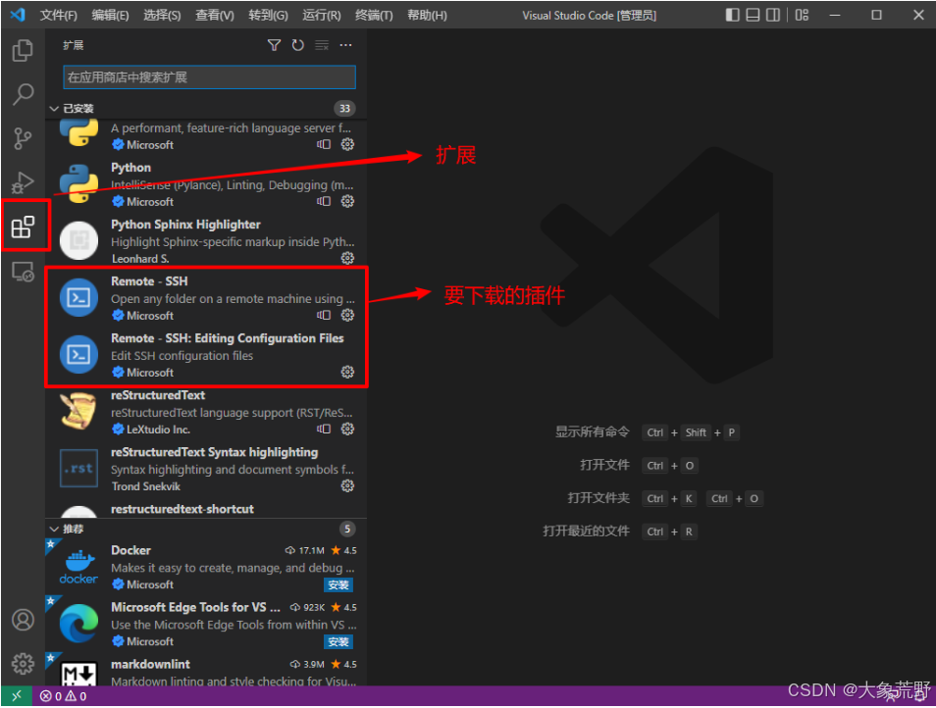Open the Manage gear in activity bar
The height and width of the screenshot is (708, 936).
[23, 663]
